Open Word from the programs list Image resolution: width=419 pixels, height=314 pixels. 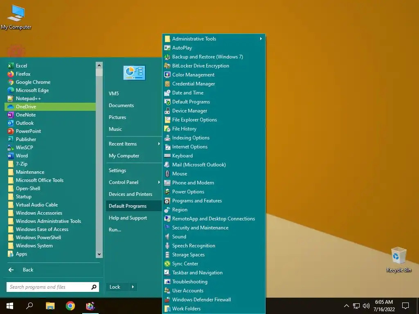[50, 156]
